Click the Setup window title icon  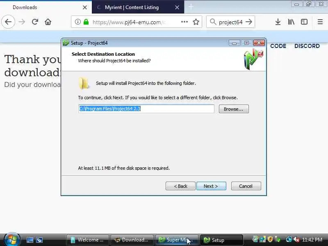click(x=66, y=43)
